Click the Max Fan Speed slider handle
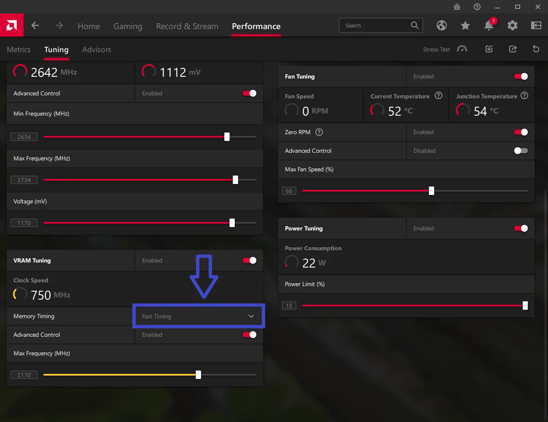The width and height of the screenshot is (548, 422). point(431,191)
